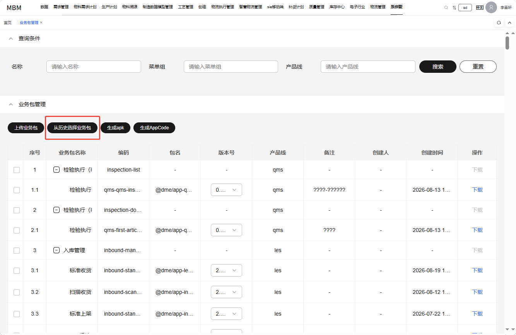This screenshot has width=516, height=335.
Task: Select the checkbox for row 1.1
Action: point(17,190)
